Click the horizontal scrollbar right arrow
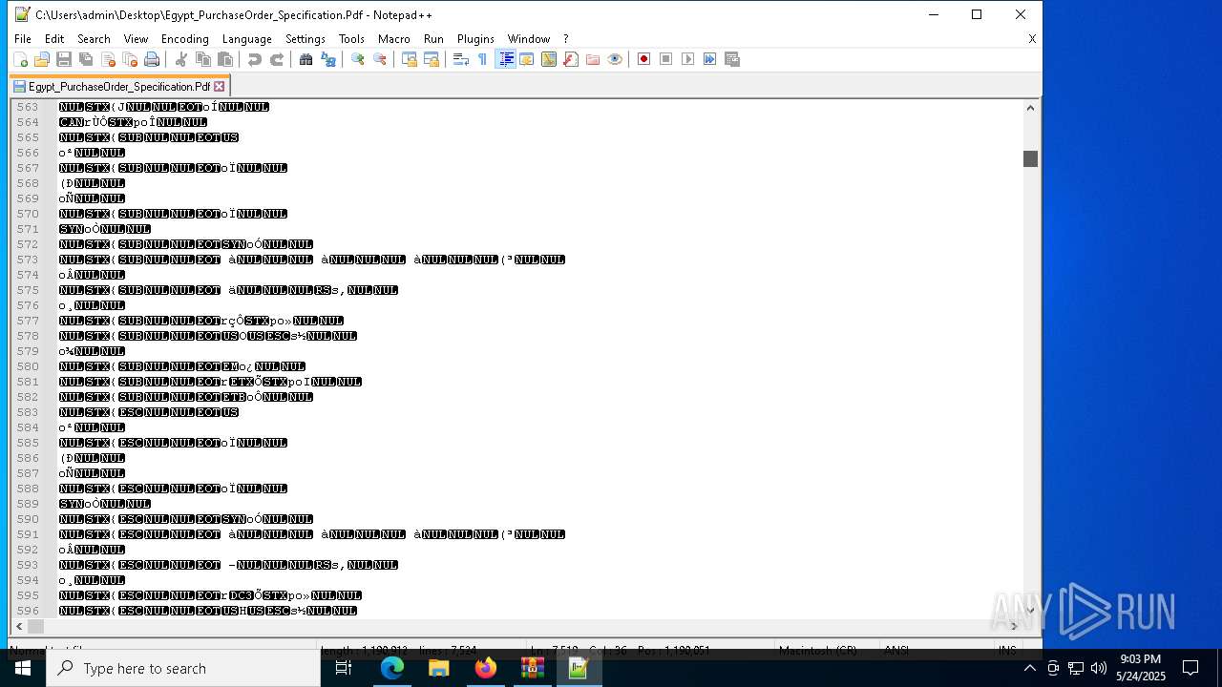Image resolution: width=1222 pixels, height=687 pixels. pos(1015,626)
